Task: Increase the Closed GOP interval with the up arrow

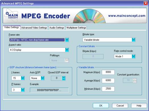Action: (x=64, y=77)
